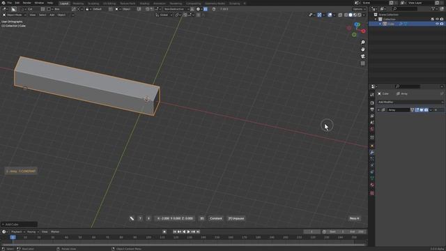Open the Modifier properties wrench tab
This screenshot has height=251, width=446.
click(372, 153)
